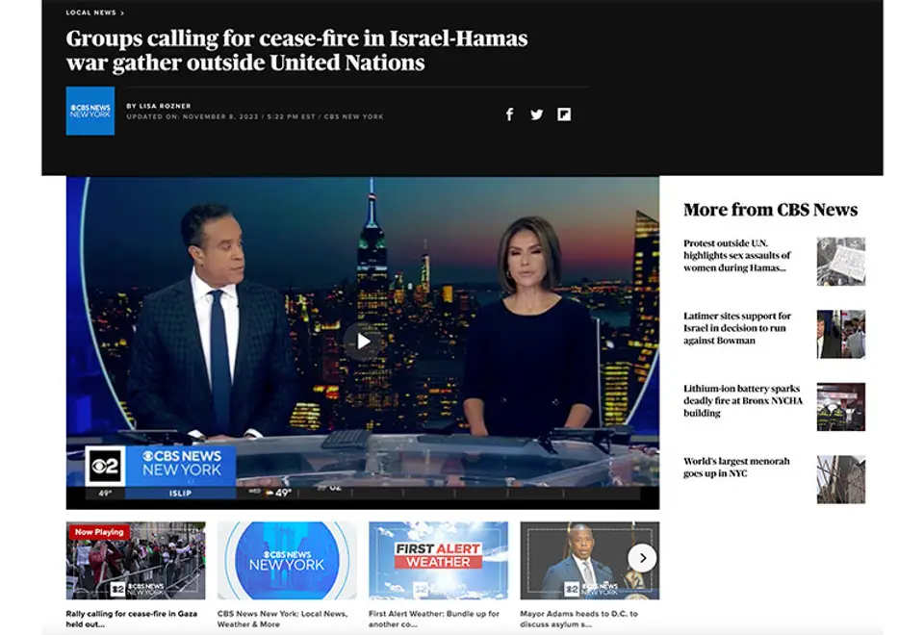Viewport: 924px width, 635px height.
Task: Open 'Mayor Adams heads to D.C.' caption
Action: coord(578,619)
